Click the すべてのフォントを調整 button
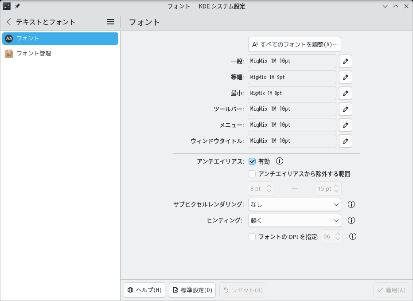Viewport: 413px width, 301px height. [x=295, y=44]
